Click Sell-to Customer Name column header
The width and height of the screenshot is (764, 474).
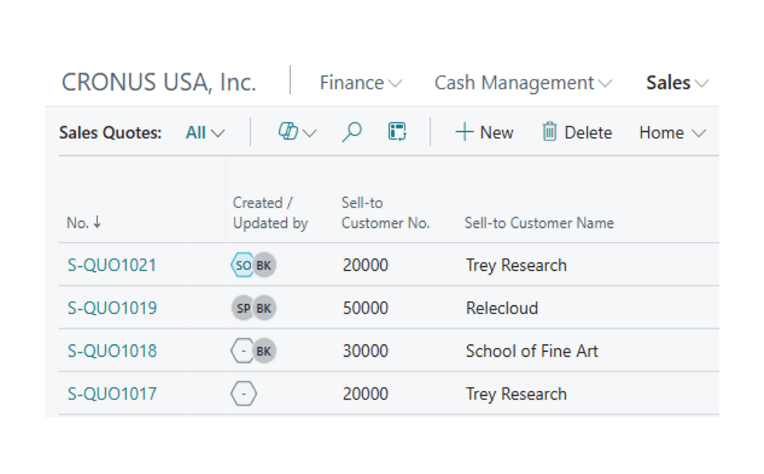click(539, 223)
